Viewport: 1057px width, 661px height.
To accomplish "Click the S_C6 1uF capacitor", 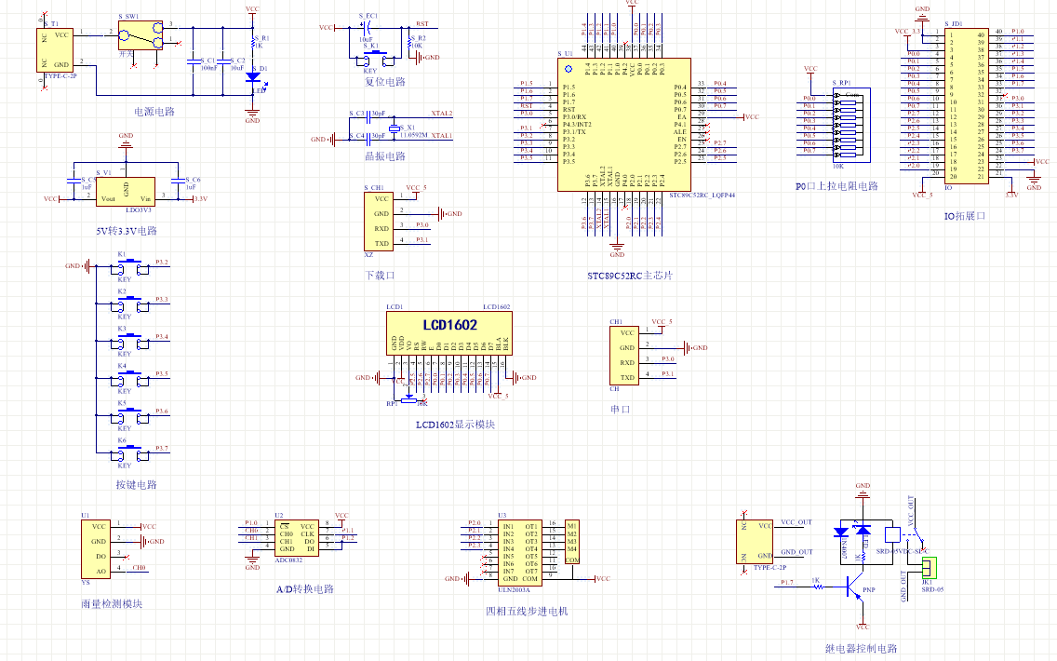I will [178, 181].
